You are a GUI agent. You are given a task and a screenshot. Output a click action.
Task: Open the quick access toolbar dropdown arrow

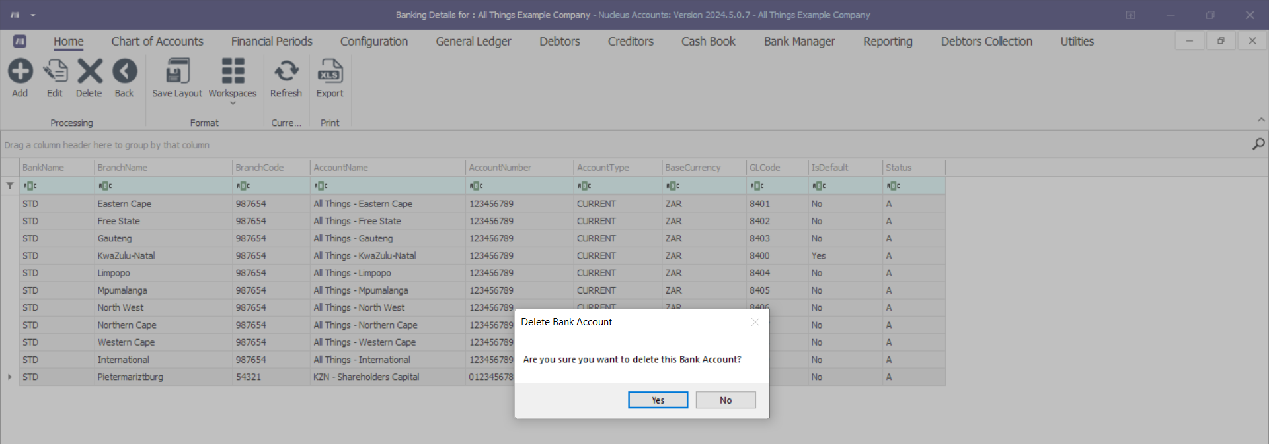[33, 15]
